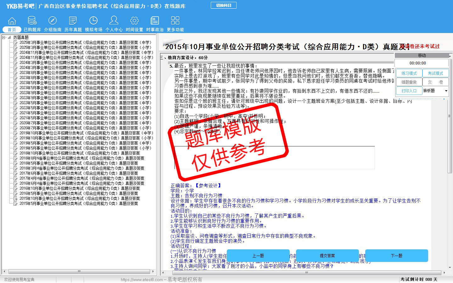Open the 时事政治 news icon

155,21
